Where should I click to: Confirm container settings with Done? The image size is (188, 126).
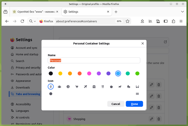[x=134, y=104]
